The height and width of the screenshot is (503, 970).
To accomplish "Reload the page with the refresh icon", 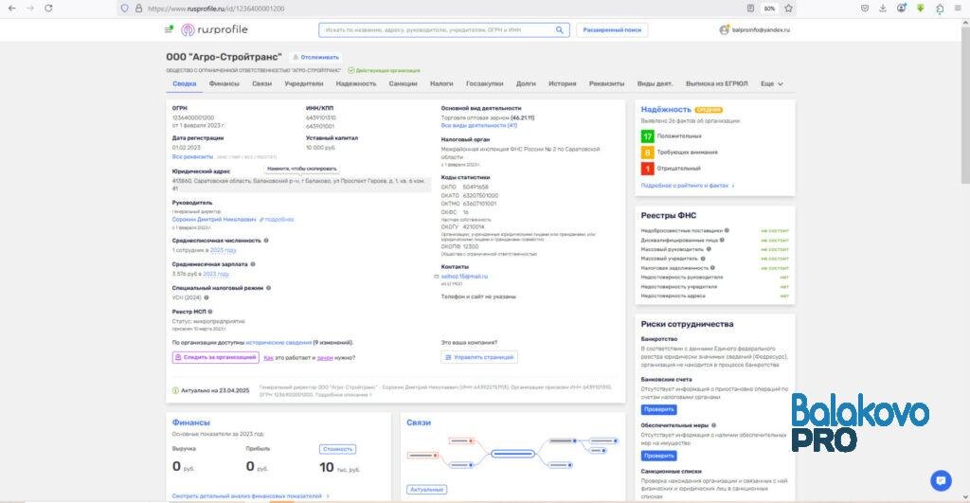I will 49,9.
